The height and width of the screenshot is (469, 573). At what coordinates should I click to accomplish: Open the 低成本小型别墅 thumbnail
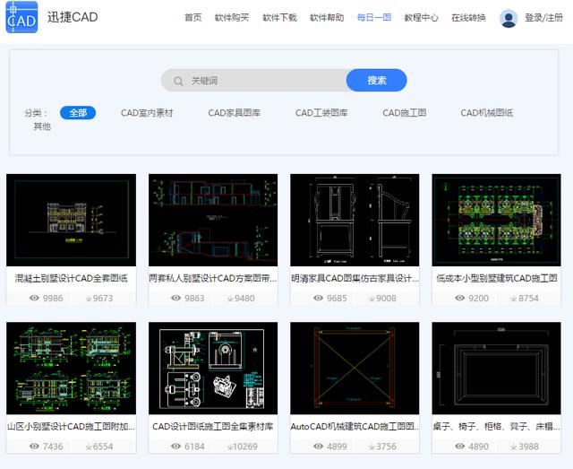point(496,220)
